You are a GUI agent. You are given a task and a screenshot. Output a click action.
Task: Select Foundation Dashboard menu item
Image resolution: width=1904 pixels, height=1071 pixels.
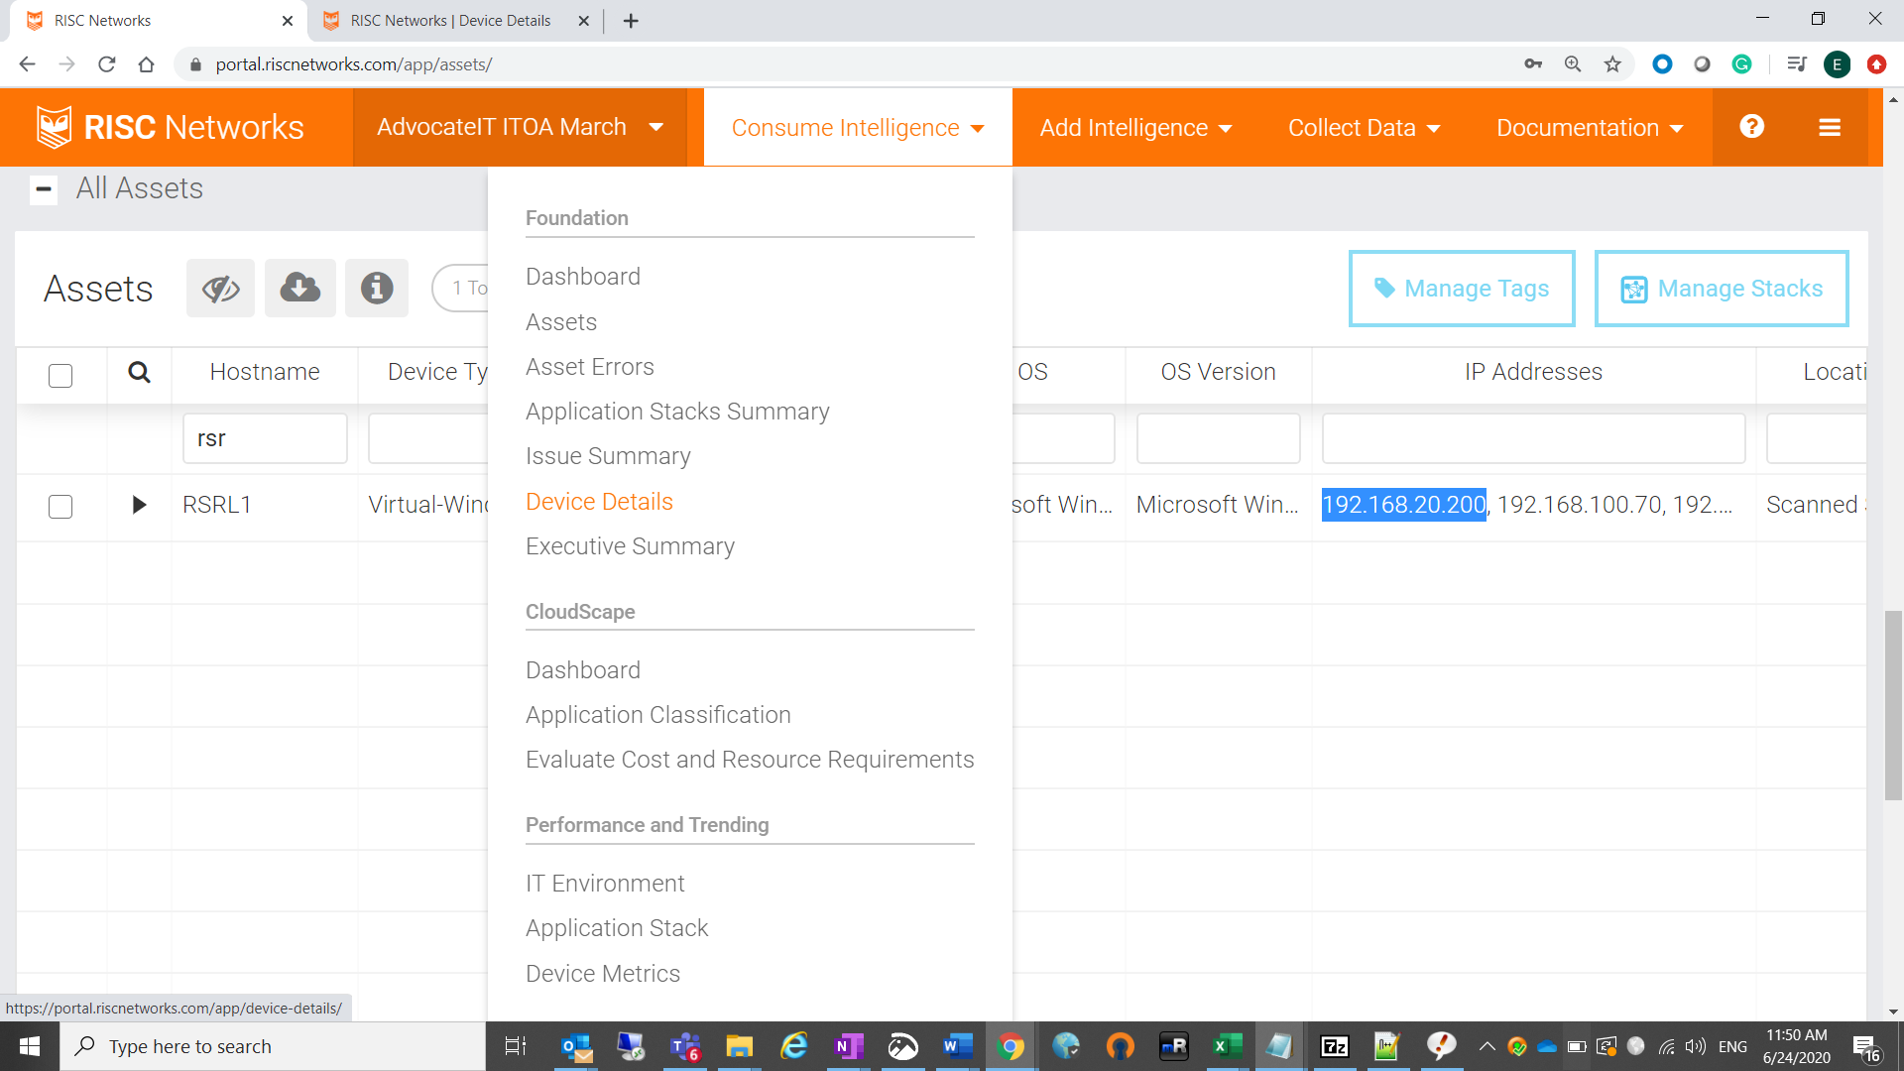pos(583,277)
